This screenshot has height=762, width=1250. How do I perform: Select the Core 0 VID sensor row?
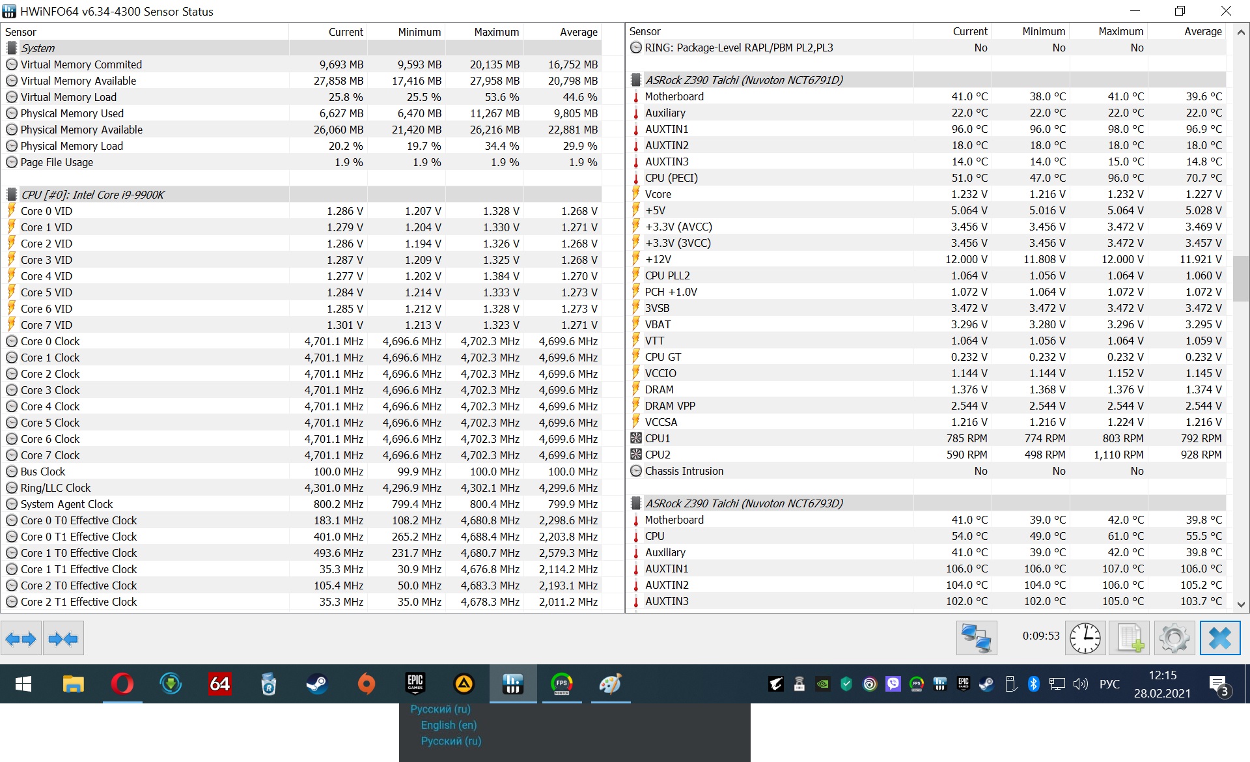[x=46, y=211]
